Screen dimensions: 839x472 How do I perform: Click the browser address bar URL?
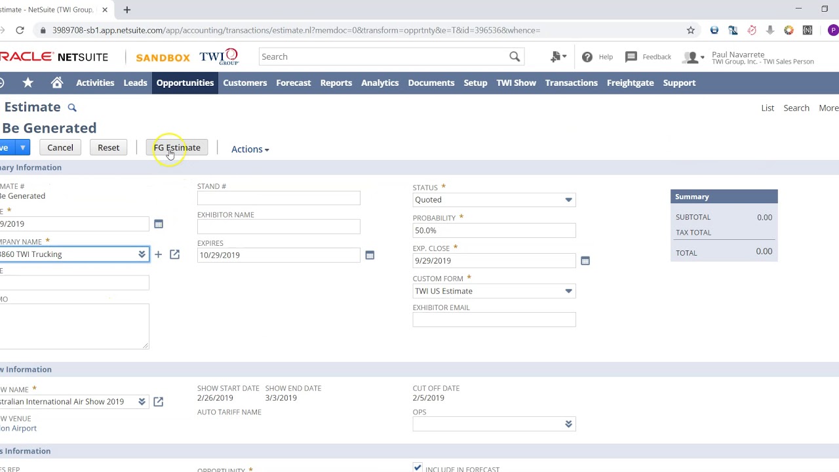point(296,30)
